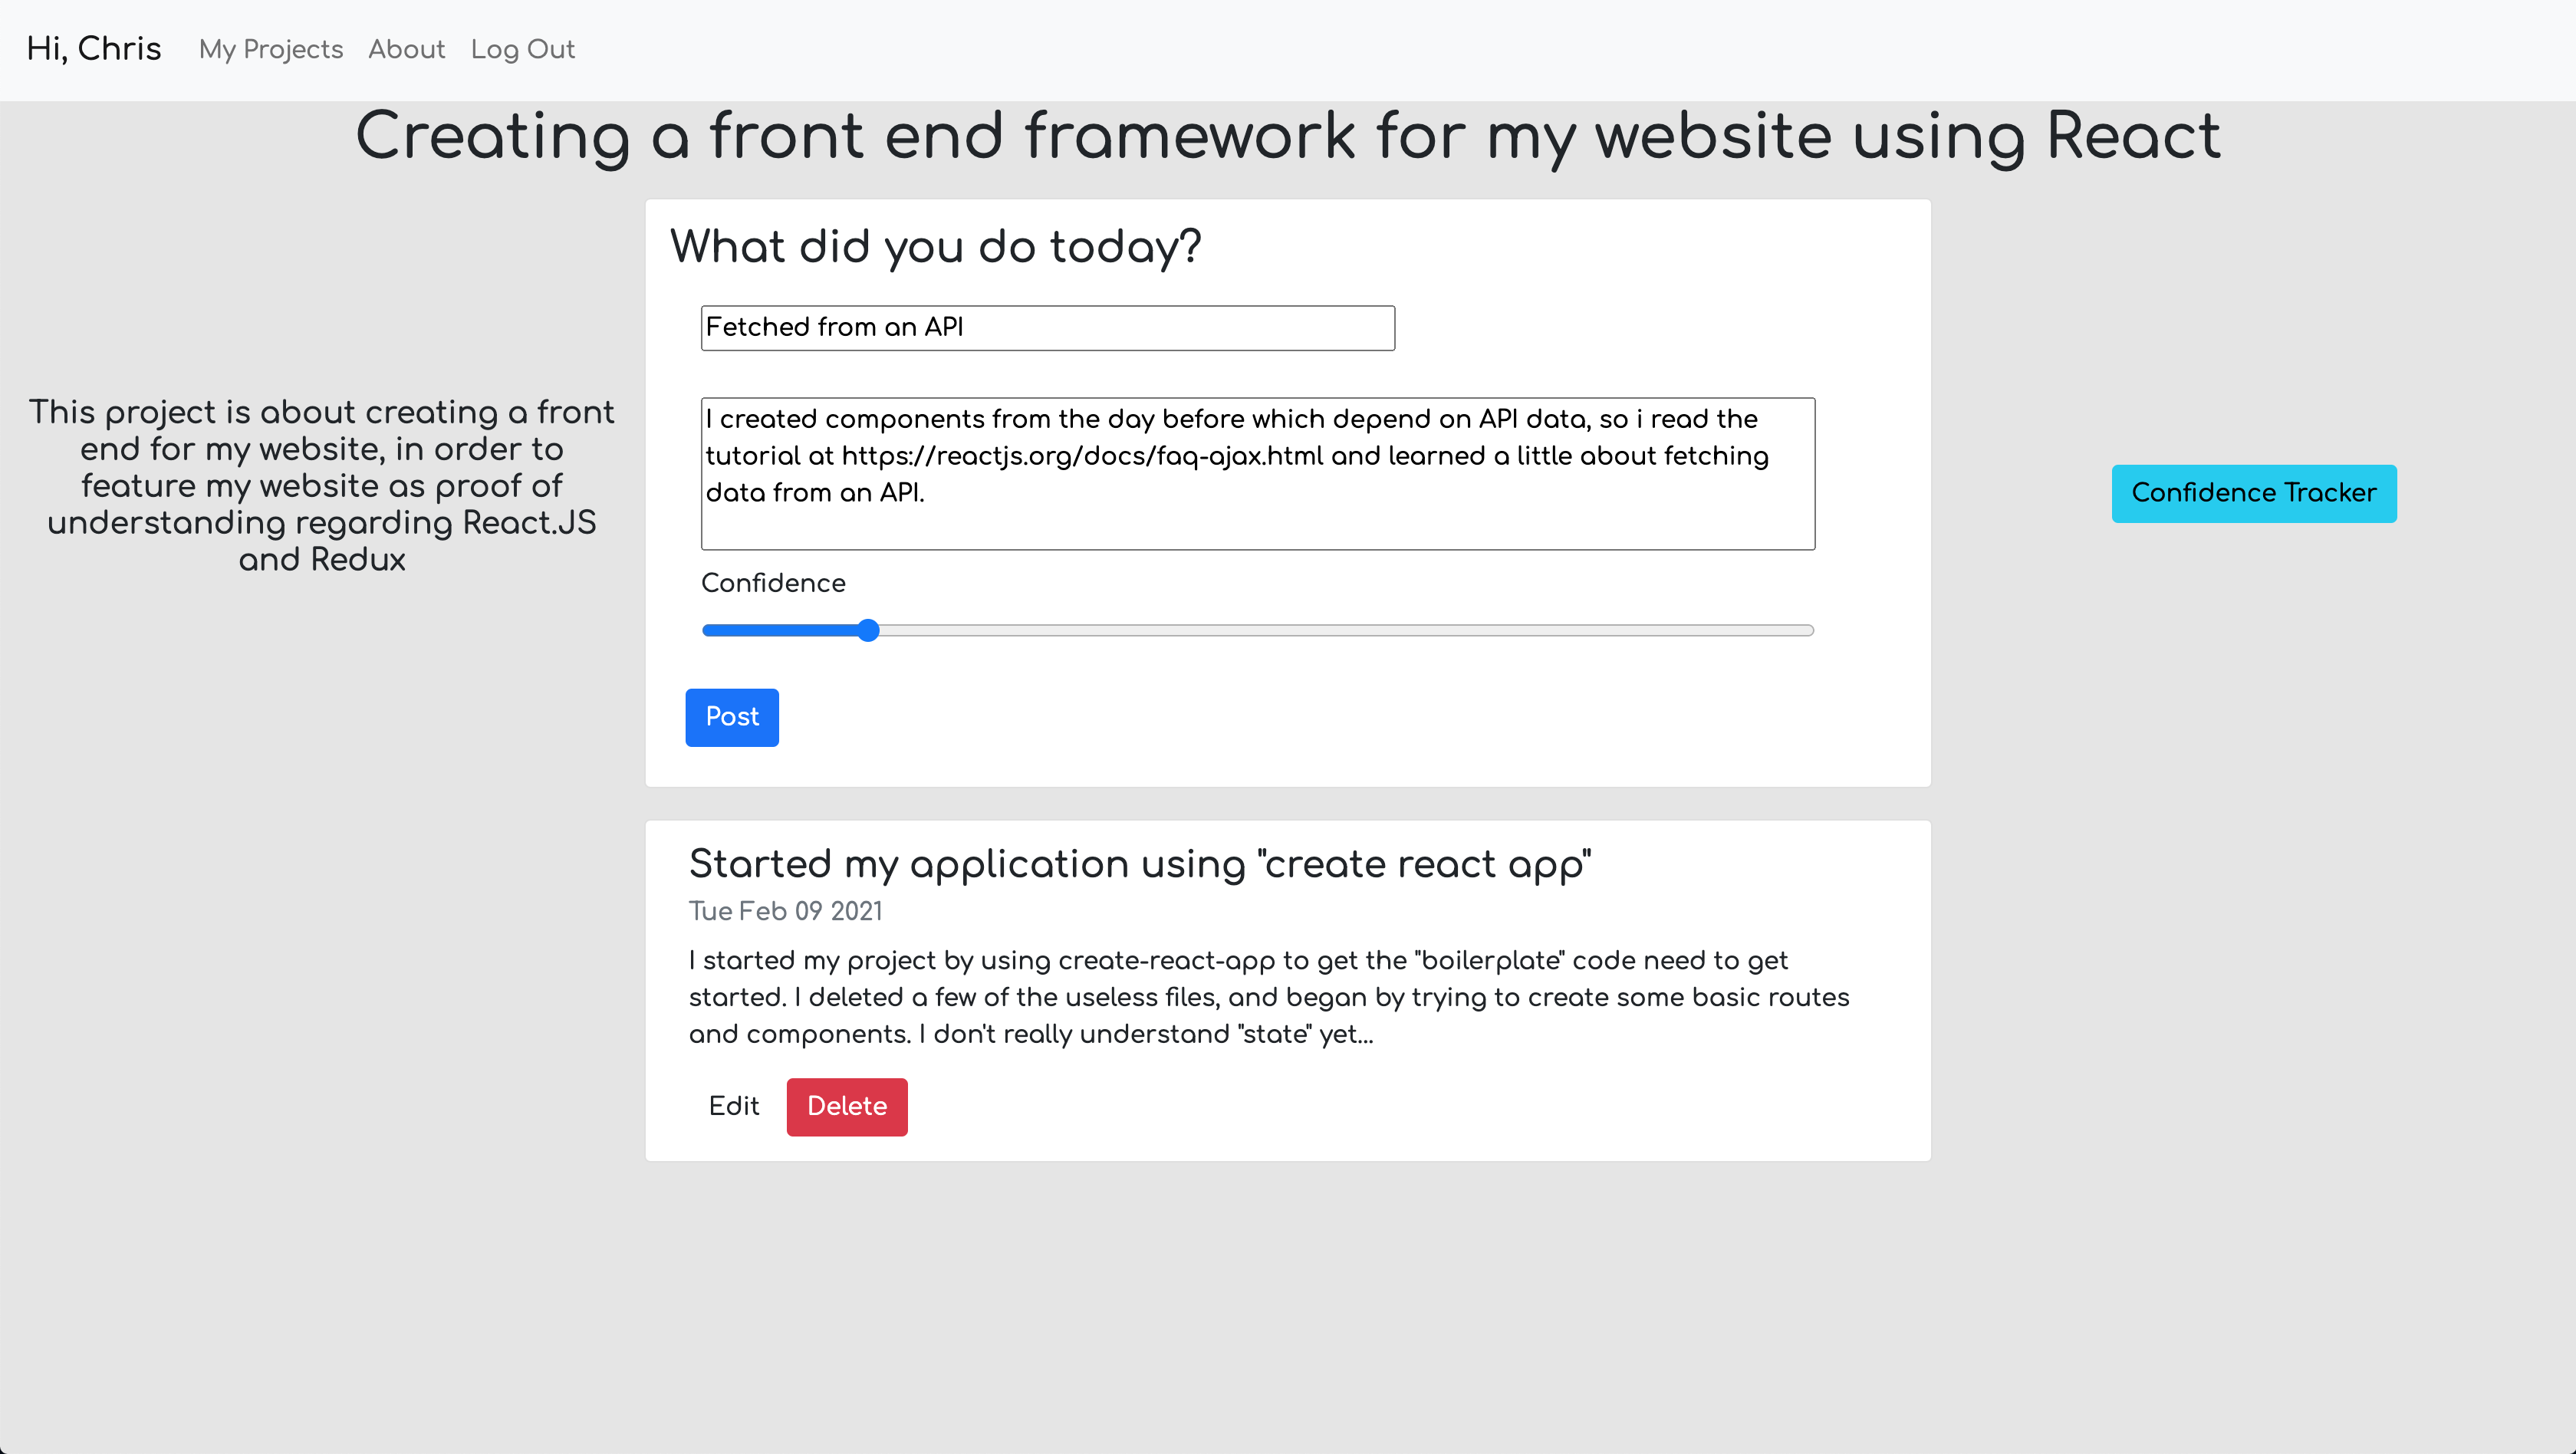
Task: Click the Edit button on log entry
Action: tap(734, 1106)
